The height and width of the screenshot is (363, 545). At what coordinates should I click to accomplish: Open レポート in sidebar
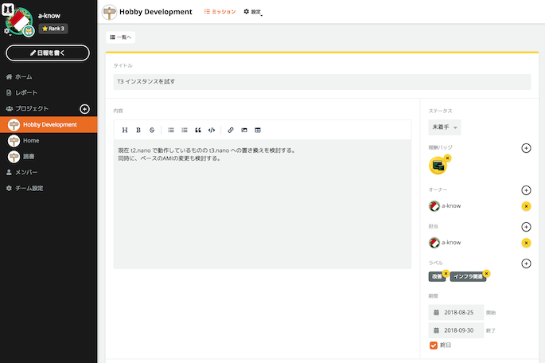[21, 93]
